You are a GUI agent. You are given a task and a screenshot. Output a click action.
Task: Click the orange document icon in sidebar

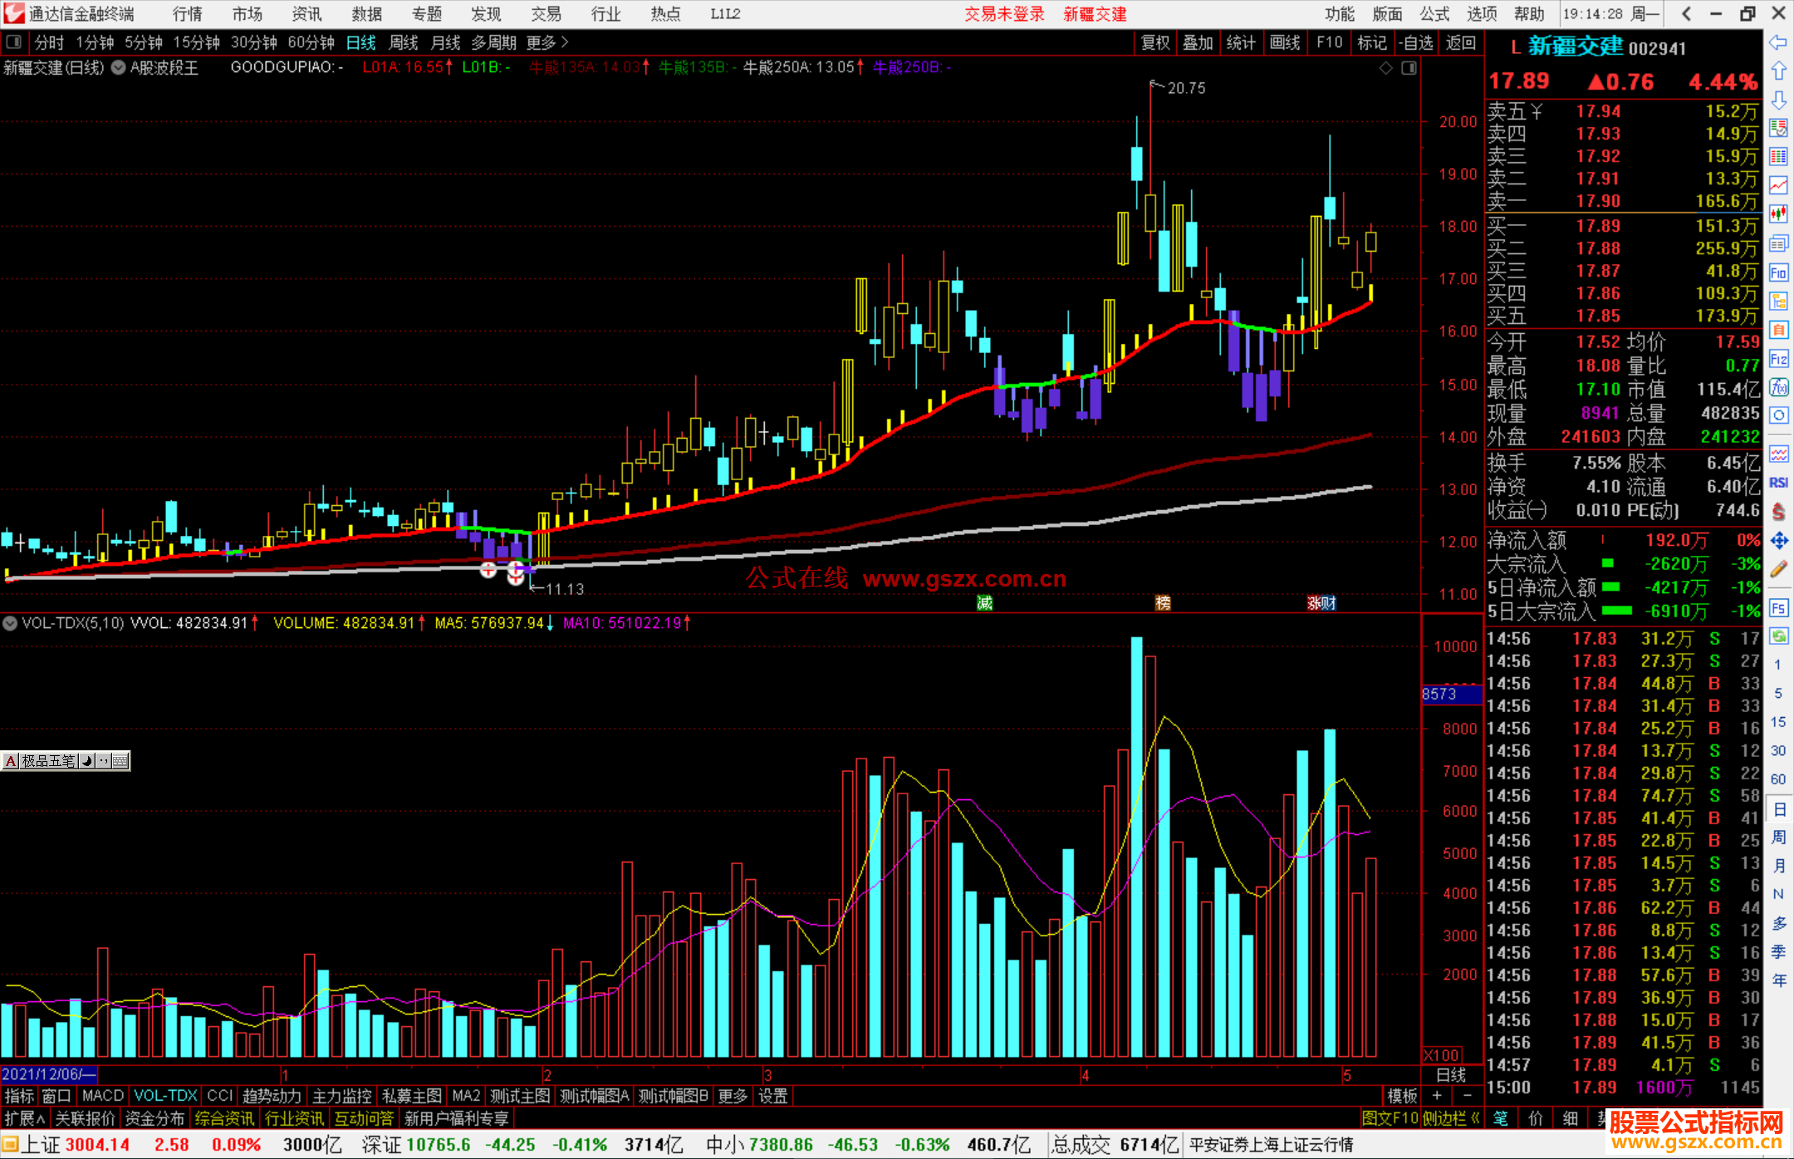click(x=1778, y=330)
